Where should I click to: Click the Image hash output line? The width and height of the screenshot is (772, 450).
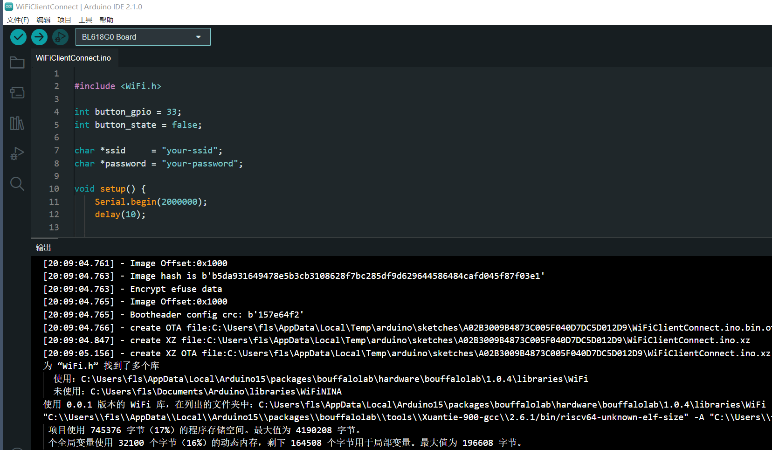point(294,276)
